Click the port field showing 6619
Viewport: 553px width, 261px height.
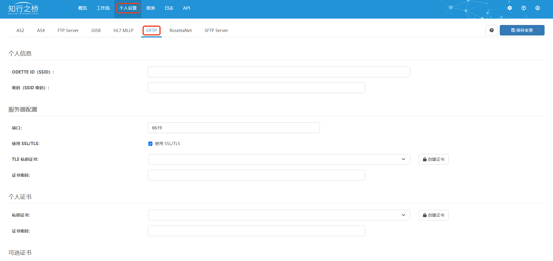pos(234,128)
